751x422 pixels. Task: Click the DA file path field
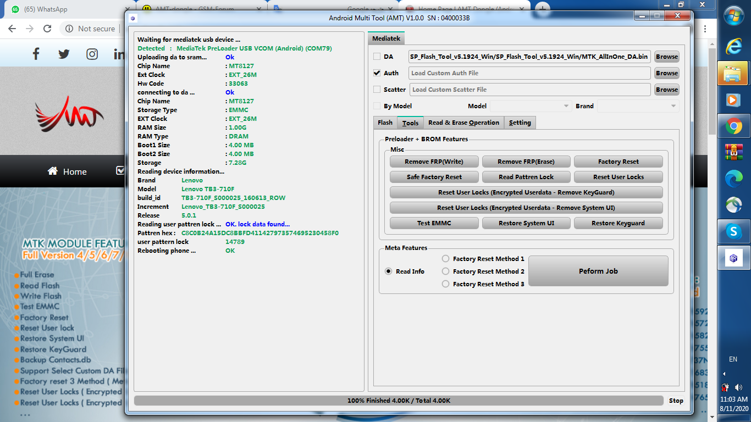(530, 57)
